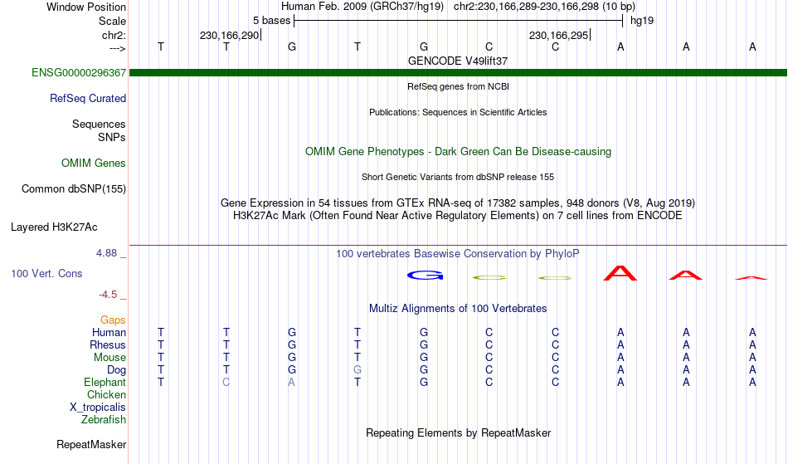Click the Dog species label

[116, 370]
